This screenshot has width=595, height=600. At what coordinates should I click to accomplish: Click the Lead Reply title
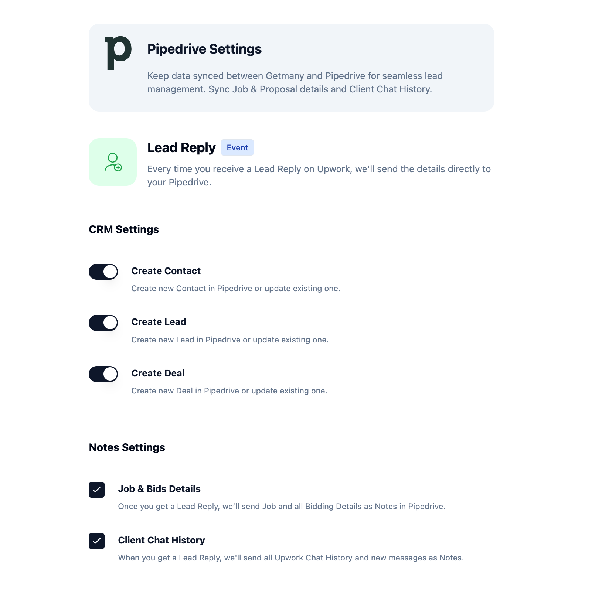(181, 148)
